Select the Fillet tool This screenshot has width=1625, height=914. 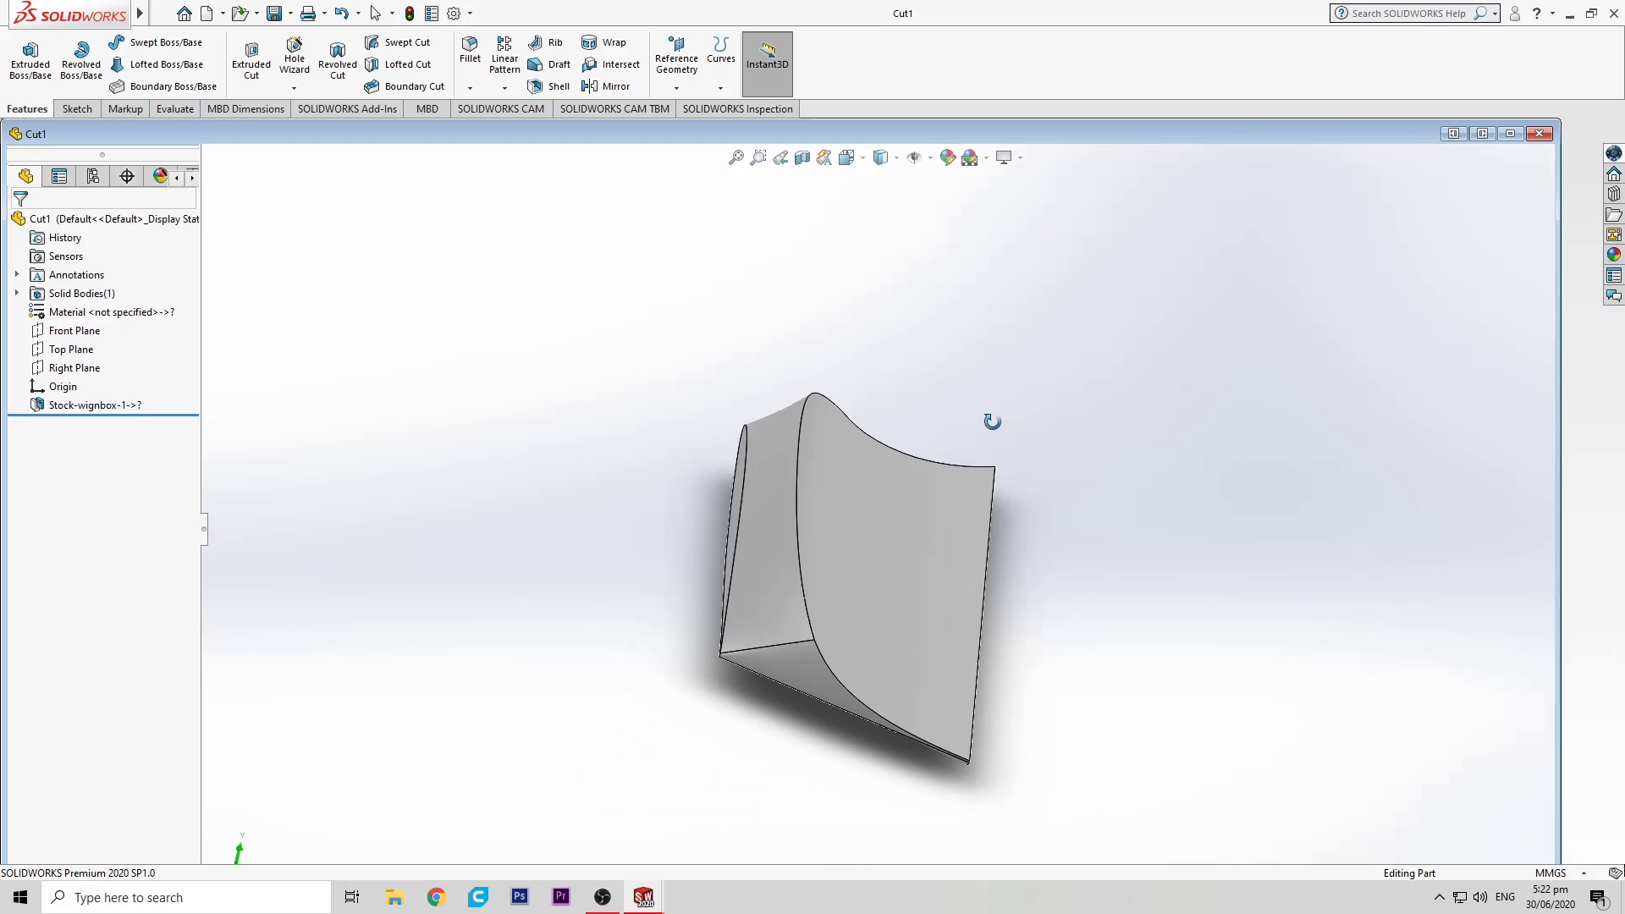(470, 50)
